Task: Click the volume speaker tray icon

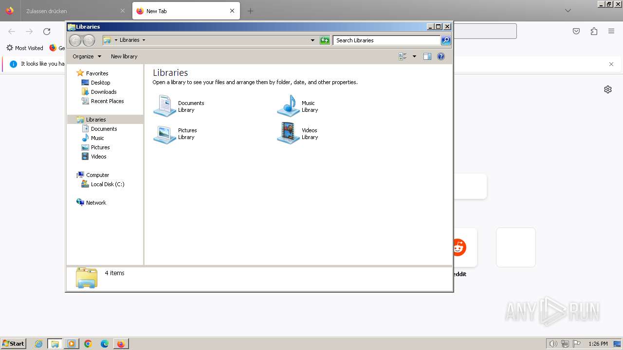Action: tap(553, 344)
